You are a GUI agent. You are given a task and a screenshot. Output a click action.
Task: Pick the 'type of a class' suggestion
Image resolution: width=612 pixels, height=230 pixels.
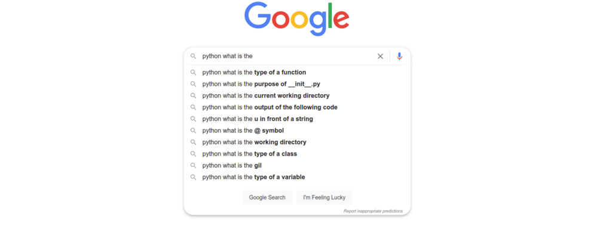pos(297,154)
